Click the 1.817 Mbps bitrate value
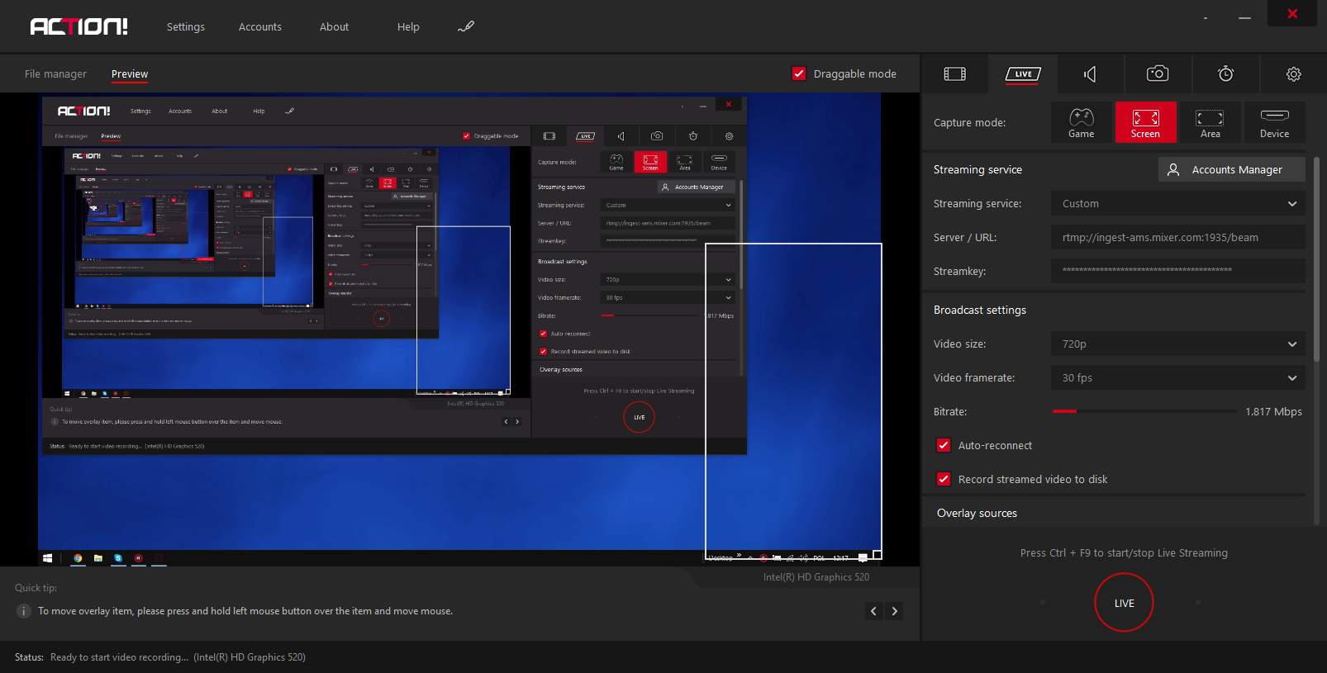The image size is (1327, 673). point(1273,411)
